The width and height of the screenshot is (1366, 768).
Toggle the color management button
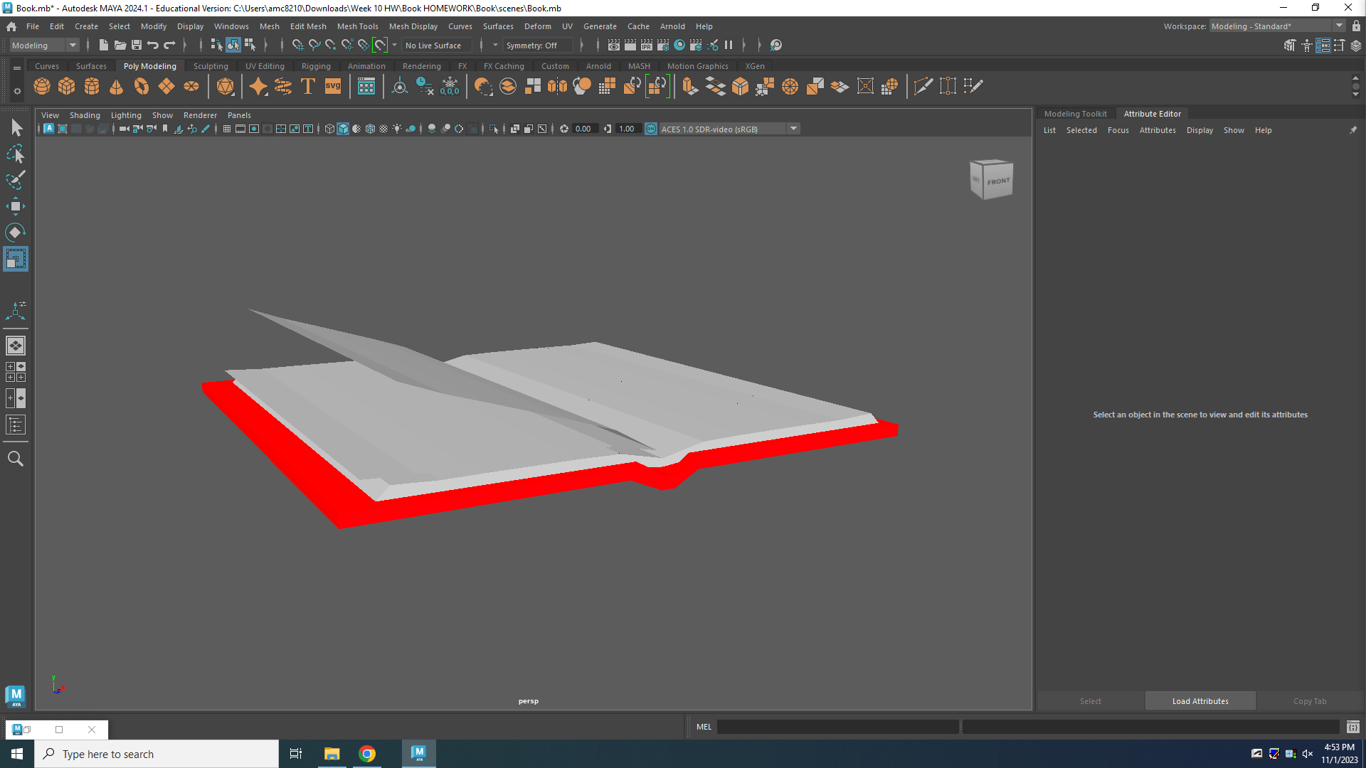click(x=651, y=129)
